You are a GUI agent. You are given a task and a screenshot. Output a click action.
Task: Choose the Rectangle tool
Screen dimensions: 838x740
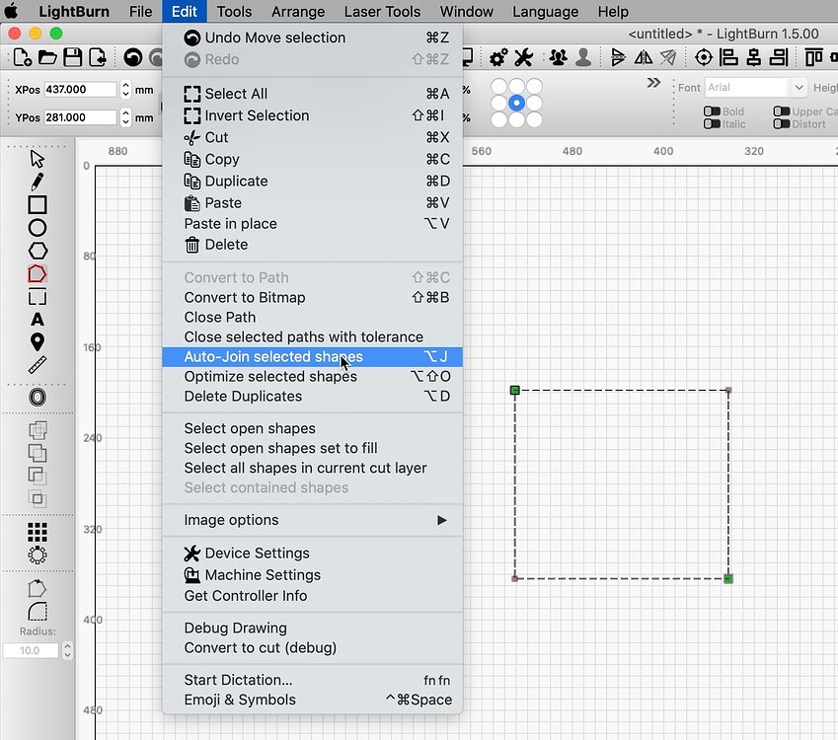coord(37,204)
